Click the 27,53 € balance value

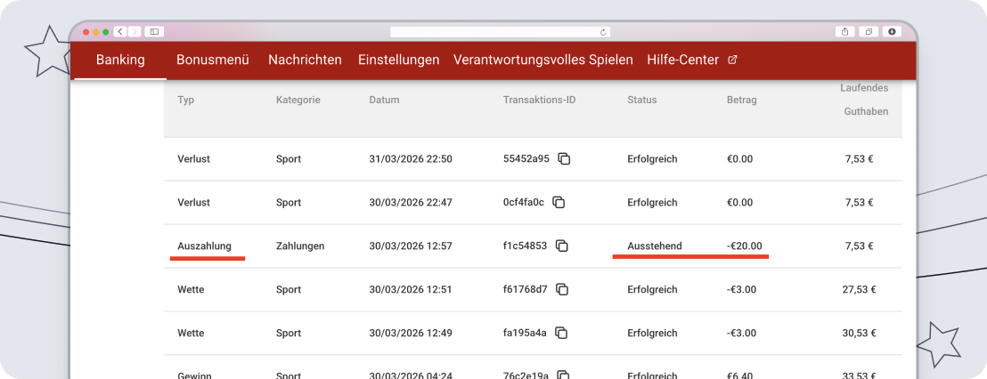pyautogui.click(x=860, y=289)
